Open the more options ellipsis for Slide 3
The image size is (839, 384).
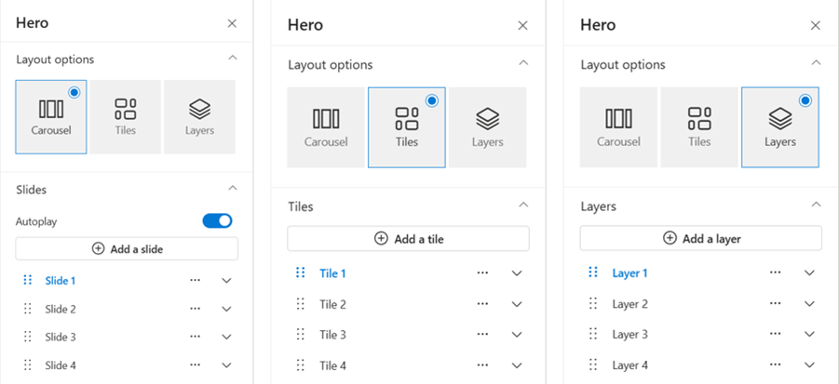[195, 337]
